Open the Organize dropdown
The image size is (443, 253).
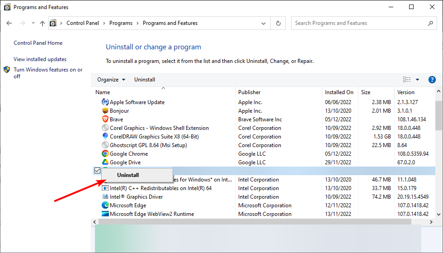click(111, 80)
